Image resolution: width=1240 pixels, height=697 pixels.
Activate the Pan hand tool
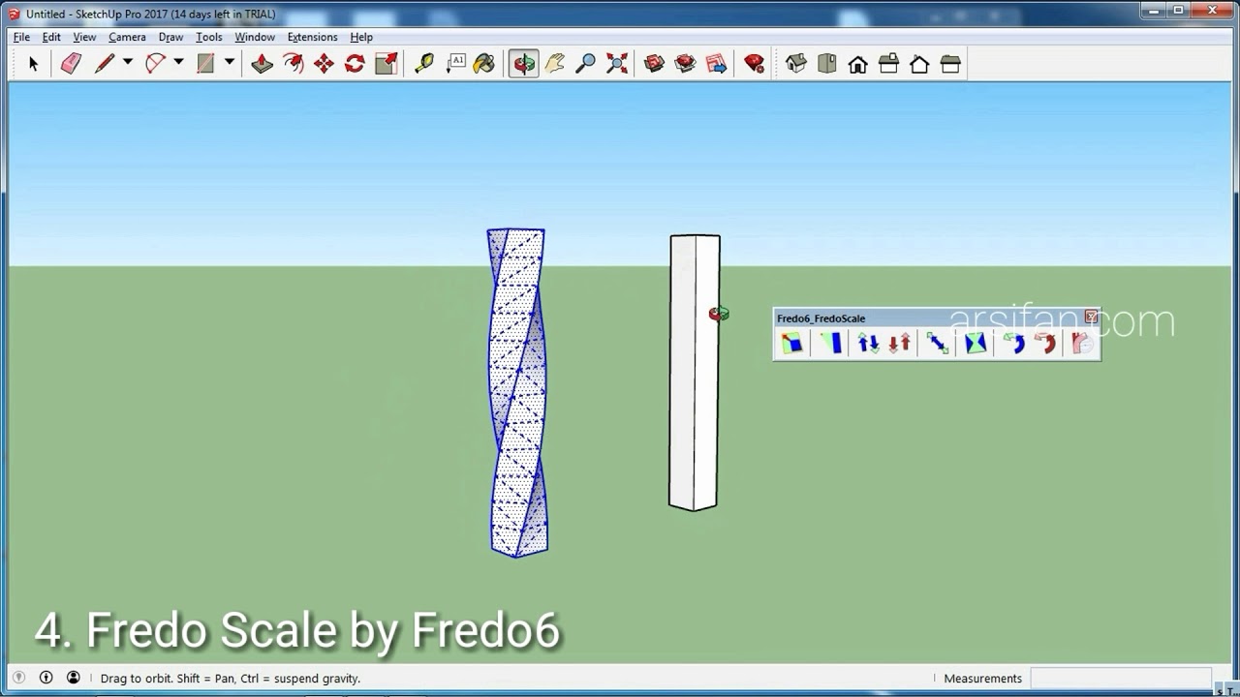[x=554, y=64]
